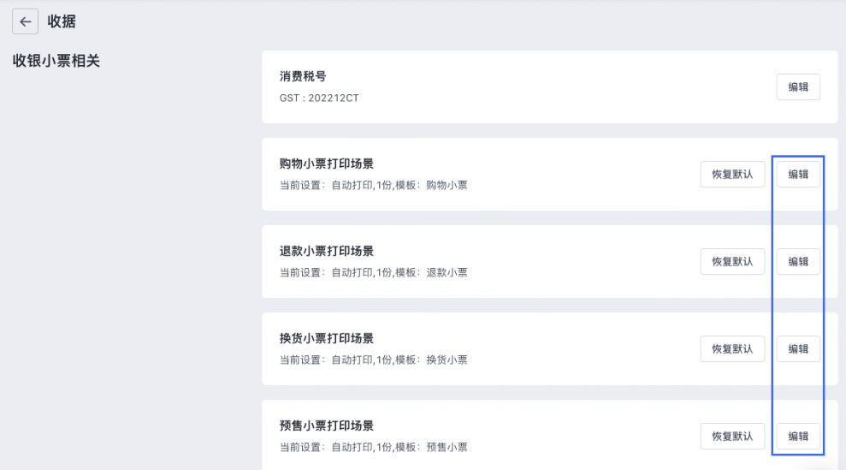Screen dimensions: 846x470
Task: Click current setting text for 购物小票 template
Action: coord(373,185)
